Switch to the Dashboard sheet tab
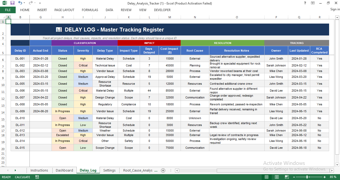 pyautogui.click(x=64, y=170)
